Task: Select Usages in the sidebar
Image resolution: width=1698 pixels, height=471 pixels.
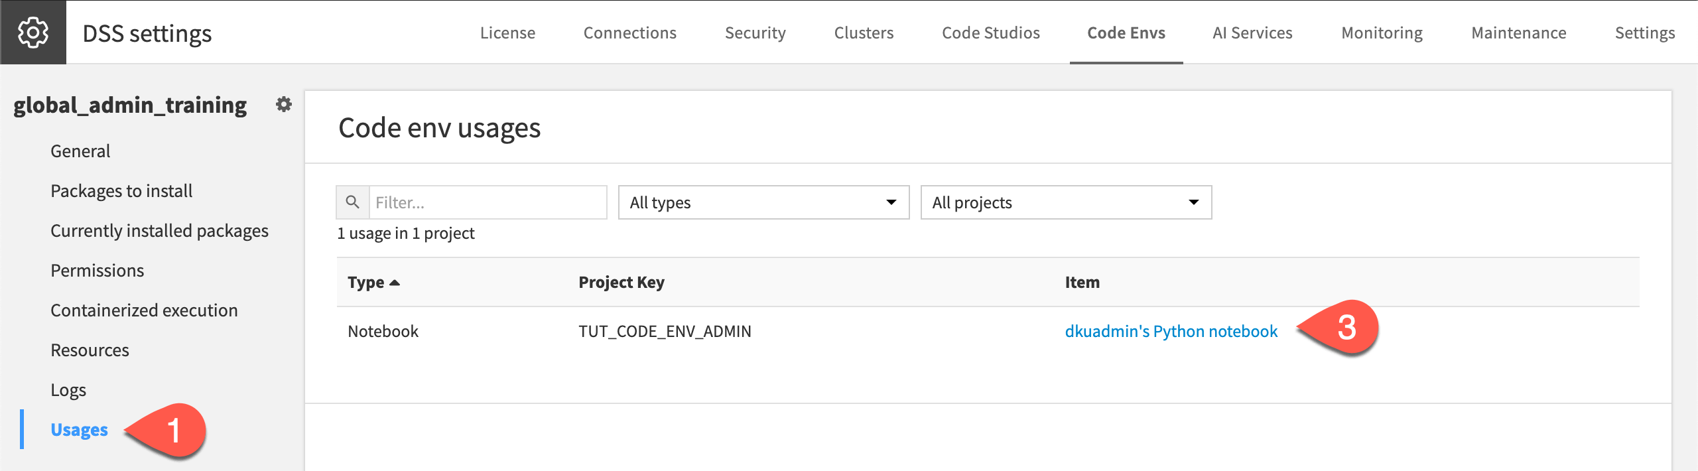Action: click(79, 430)
